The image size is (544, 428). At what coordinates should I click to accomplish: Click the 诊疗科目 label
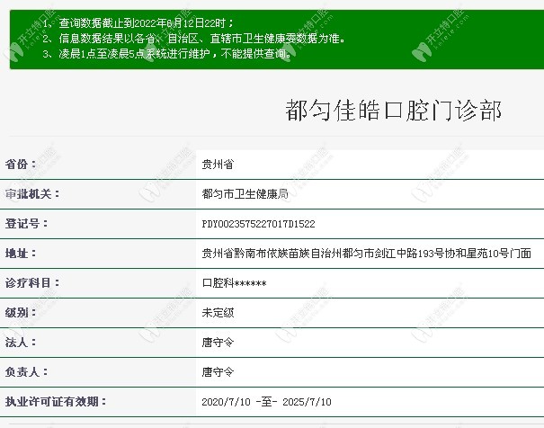(x=31, y=283)
